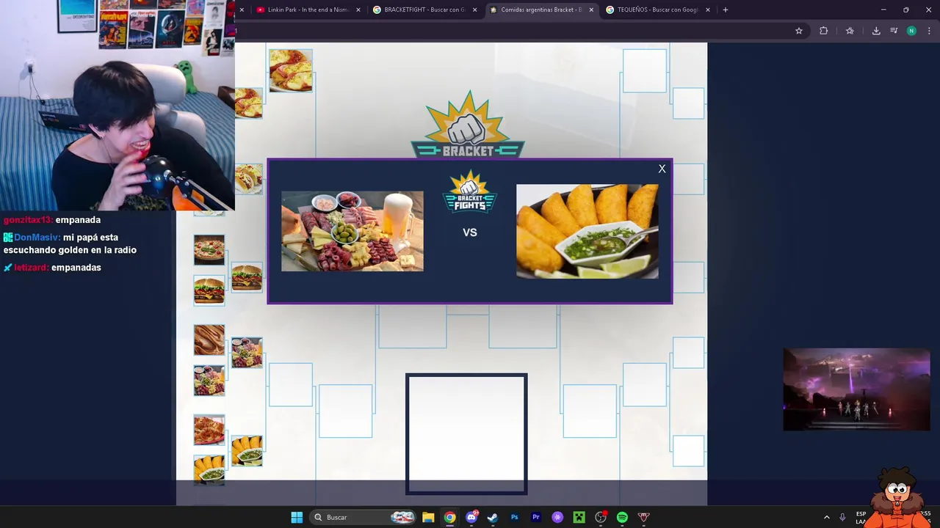Open Photoshop from the taskbar
Screen dimensions: 940x528
click(x=514, y=517)
